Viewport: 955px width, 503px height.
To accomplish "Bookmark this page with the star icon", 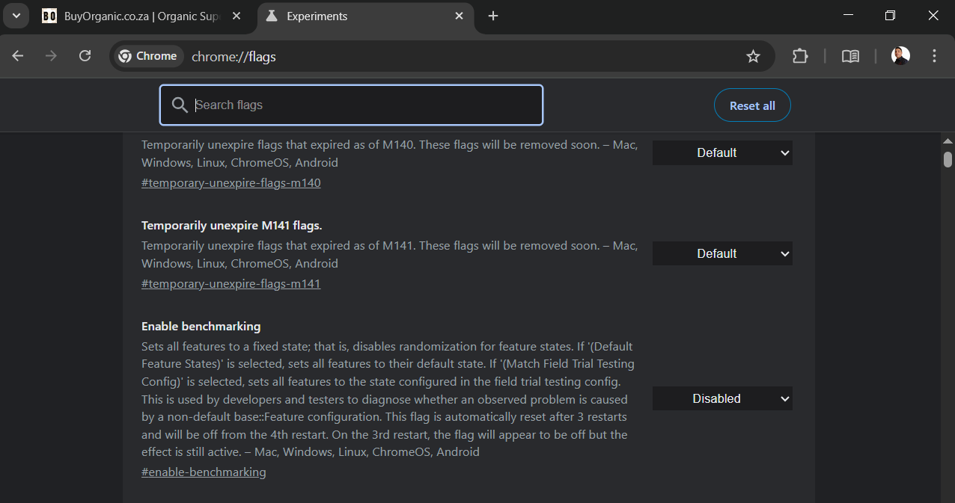I will (753, 56).
